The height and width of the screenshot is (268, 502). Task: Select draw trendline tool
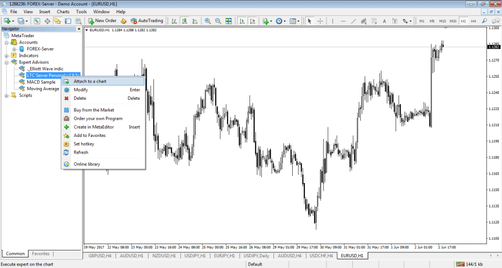pyautogui.click(x=353, y=21)
